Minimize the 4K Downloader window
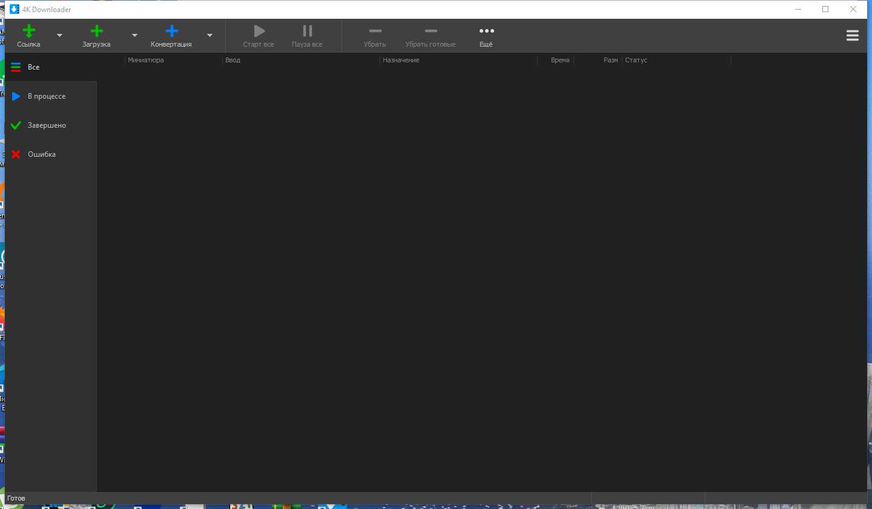This screenshot has width=872, height=509. [798, 9]
